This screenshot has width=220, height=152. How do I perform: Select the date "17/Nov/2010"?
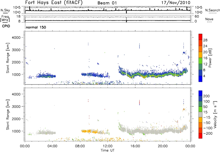tap(176, 3)
